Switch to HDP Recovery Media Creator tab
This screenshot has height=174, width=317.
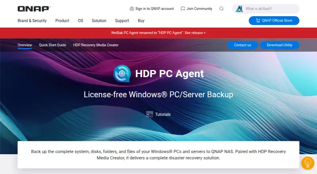pyautogui.click(x=95, y=45)
